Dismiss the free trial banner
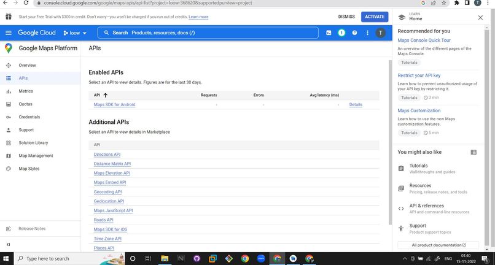This screenshot has height=265, width=495. [346, 17]
